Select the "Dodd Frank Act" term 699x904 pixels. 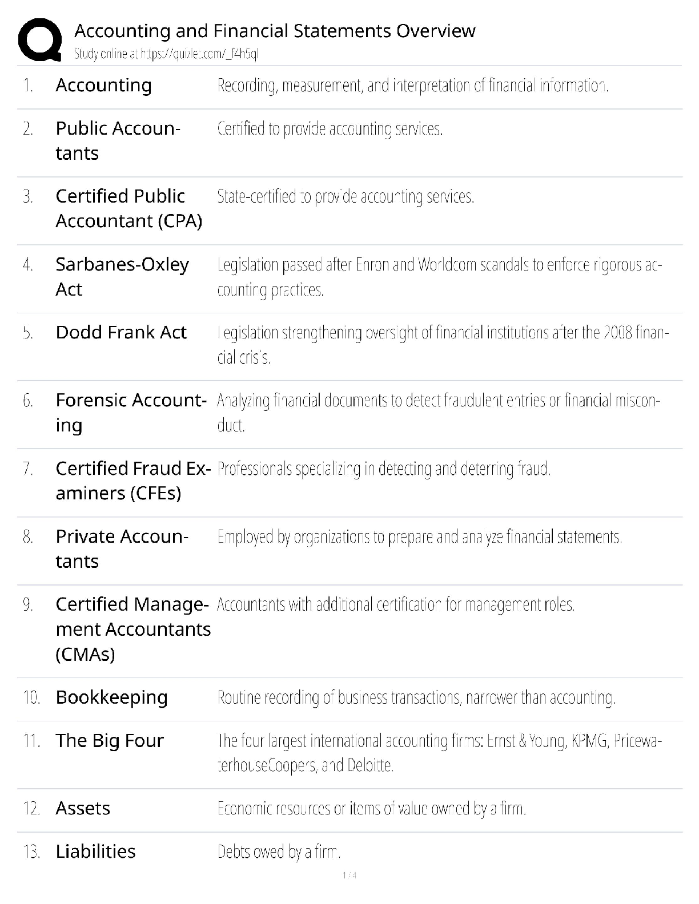tap(120, 333)
